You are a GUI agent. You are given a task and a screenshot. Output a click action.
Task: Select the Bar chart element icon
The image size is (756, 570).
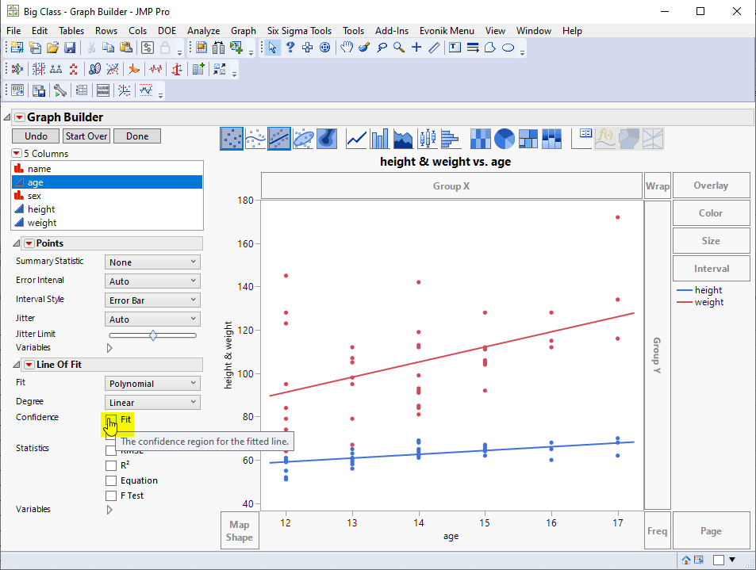(379, 139)
